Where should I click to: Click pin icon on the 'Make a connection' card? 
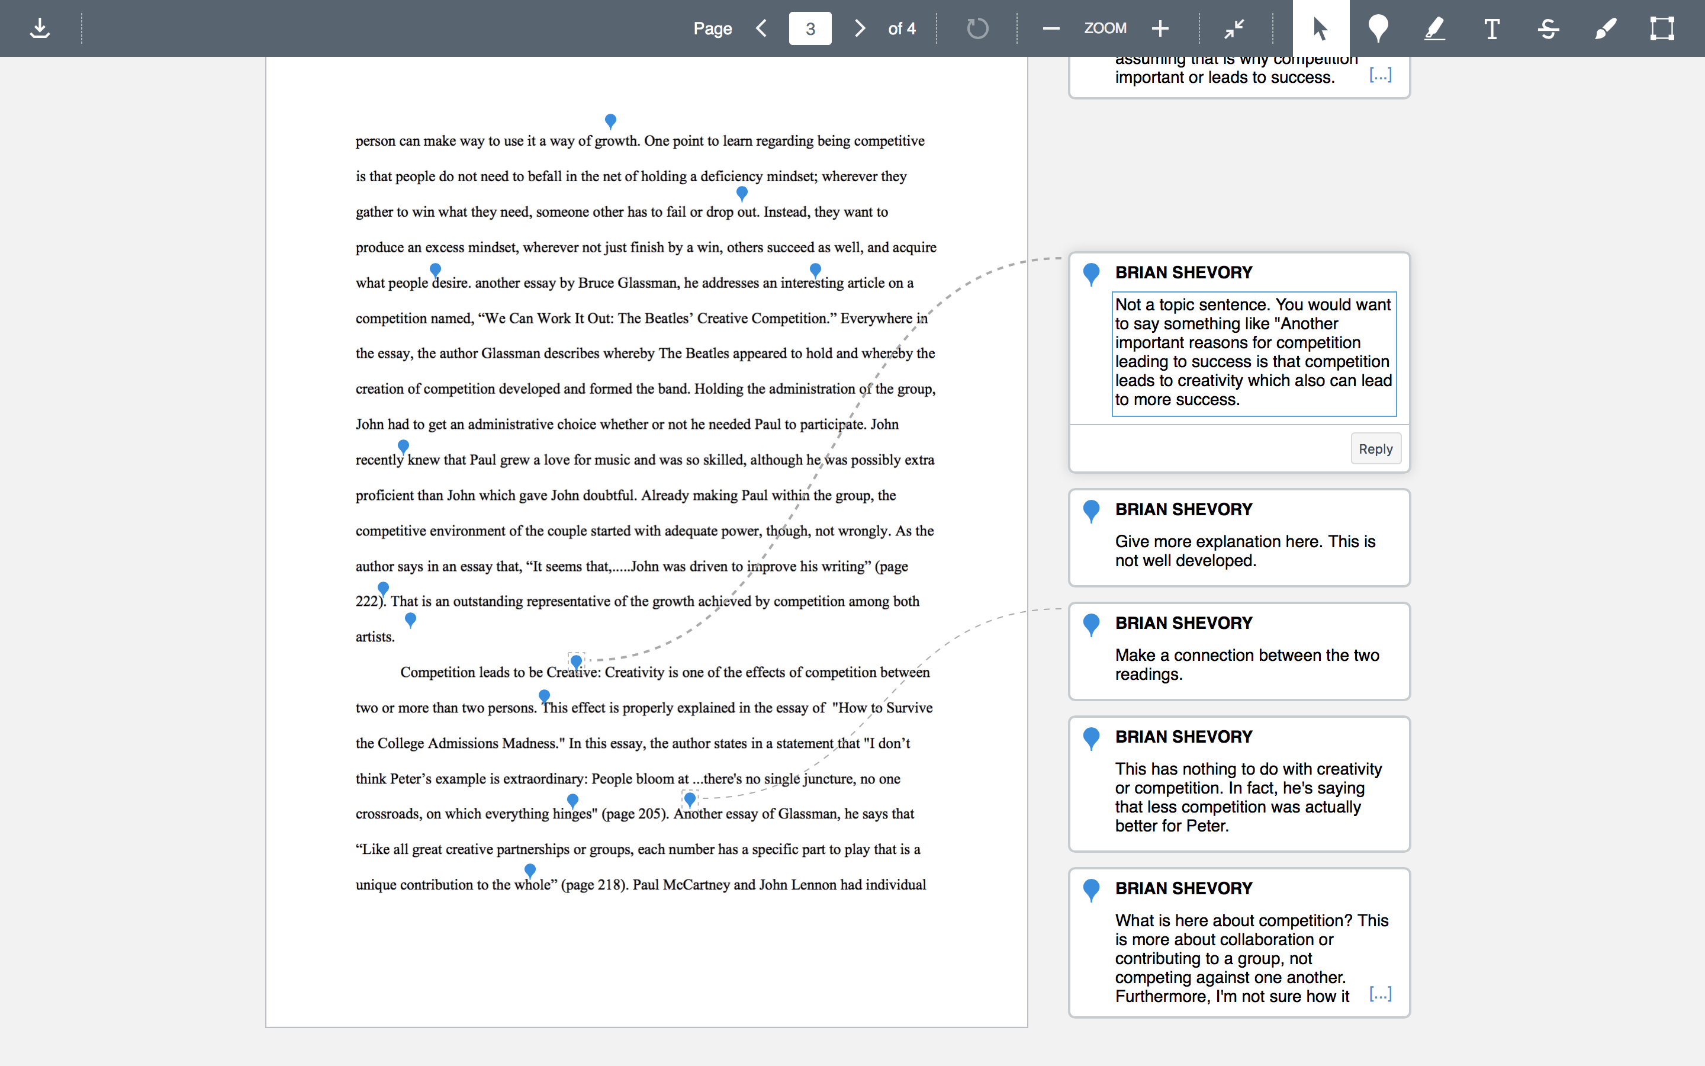click(1091, 624)
